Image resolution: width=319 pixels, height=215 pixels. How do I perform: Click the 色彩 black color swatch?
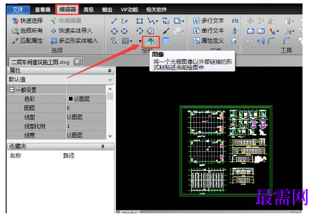(x=71, y=99)
